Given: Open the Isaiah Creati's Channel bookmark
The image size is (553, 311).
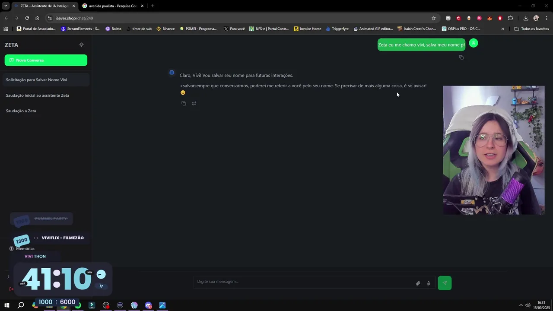Looking at the screenshot, I should 416,29.
